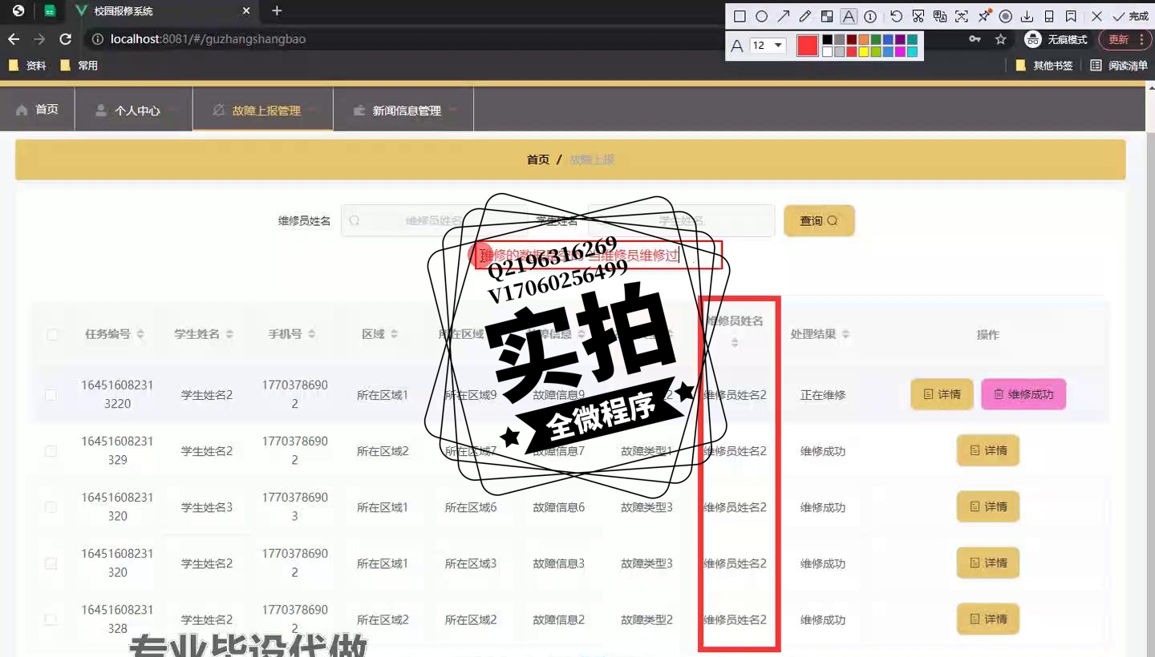
Task: Click the 无痕模式 incognito indicator
Action: (1056, 39)
